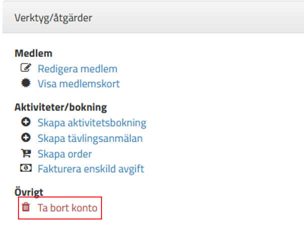Click the red trash can icon
Viewport: 304px width, 229px height.
pos(25,207)
